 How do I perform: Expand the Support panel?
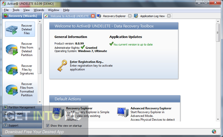click(22, 125)
